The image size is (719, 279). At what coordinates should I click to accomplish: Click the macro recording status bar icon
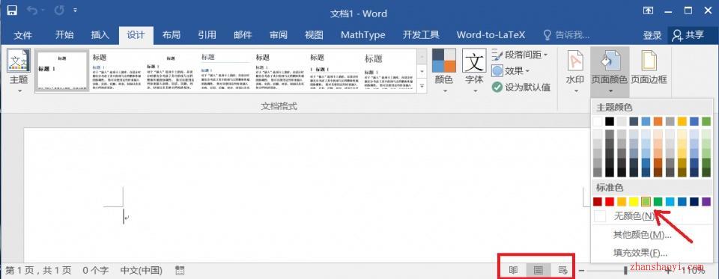tap(180, 270)
